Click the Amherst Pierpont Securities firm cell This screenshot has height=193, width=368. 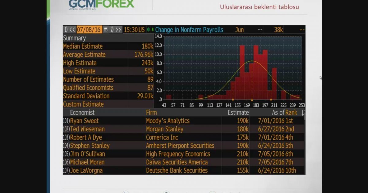click(180, 146)
